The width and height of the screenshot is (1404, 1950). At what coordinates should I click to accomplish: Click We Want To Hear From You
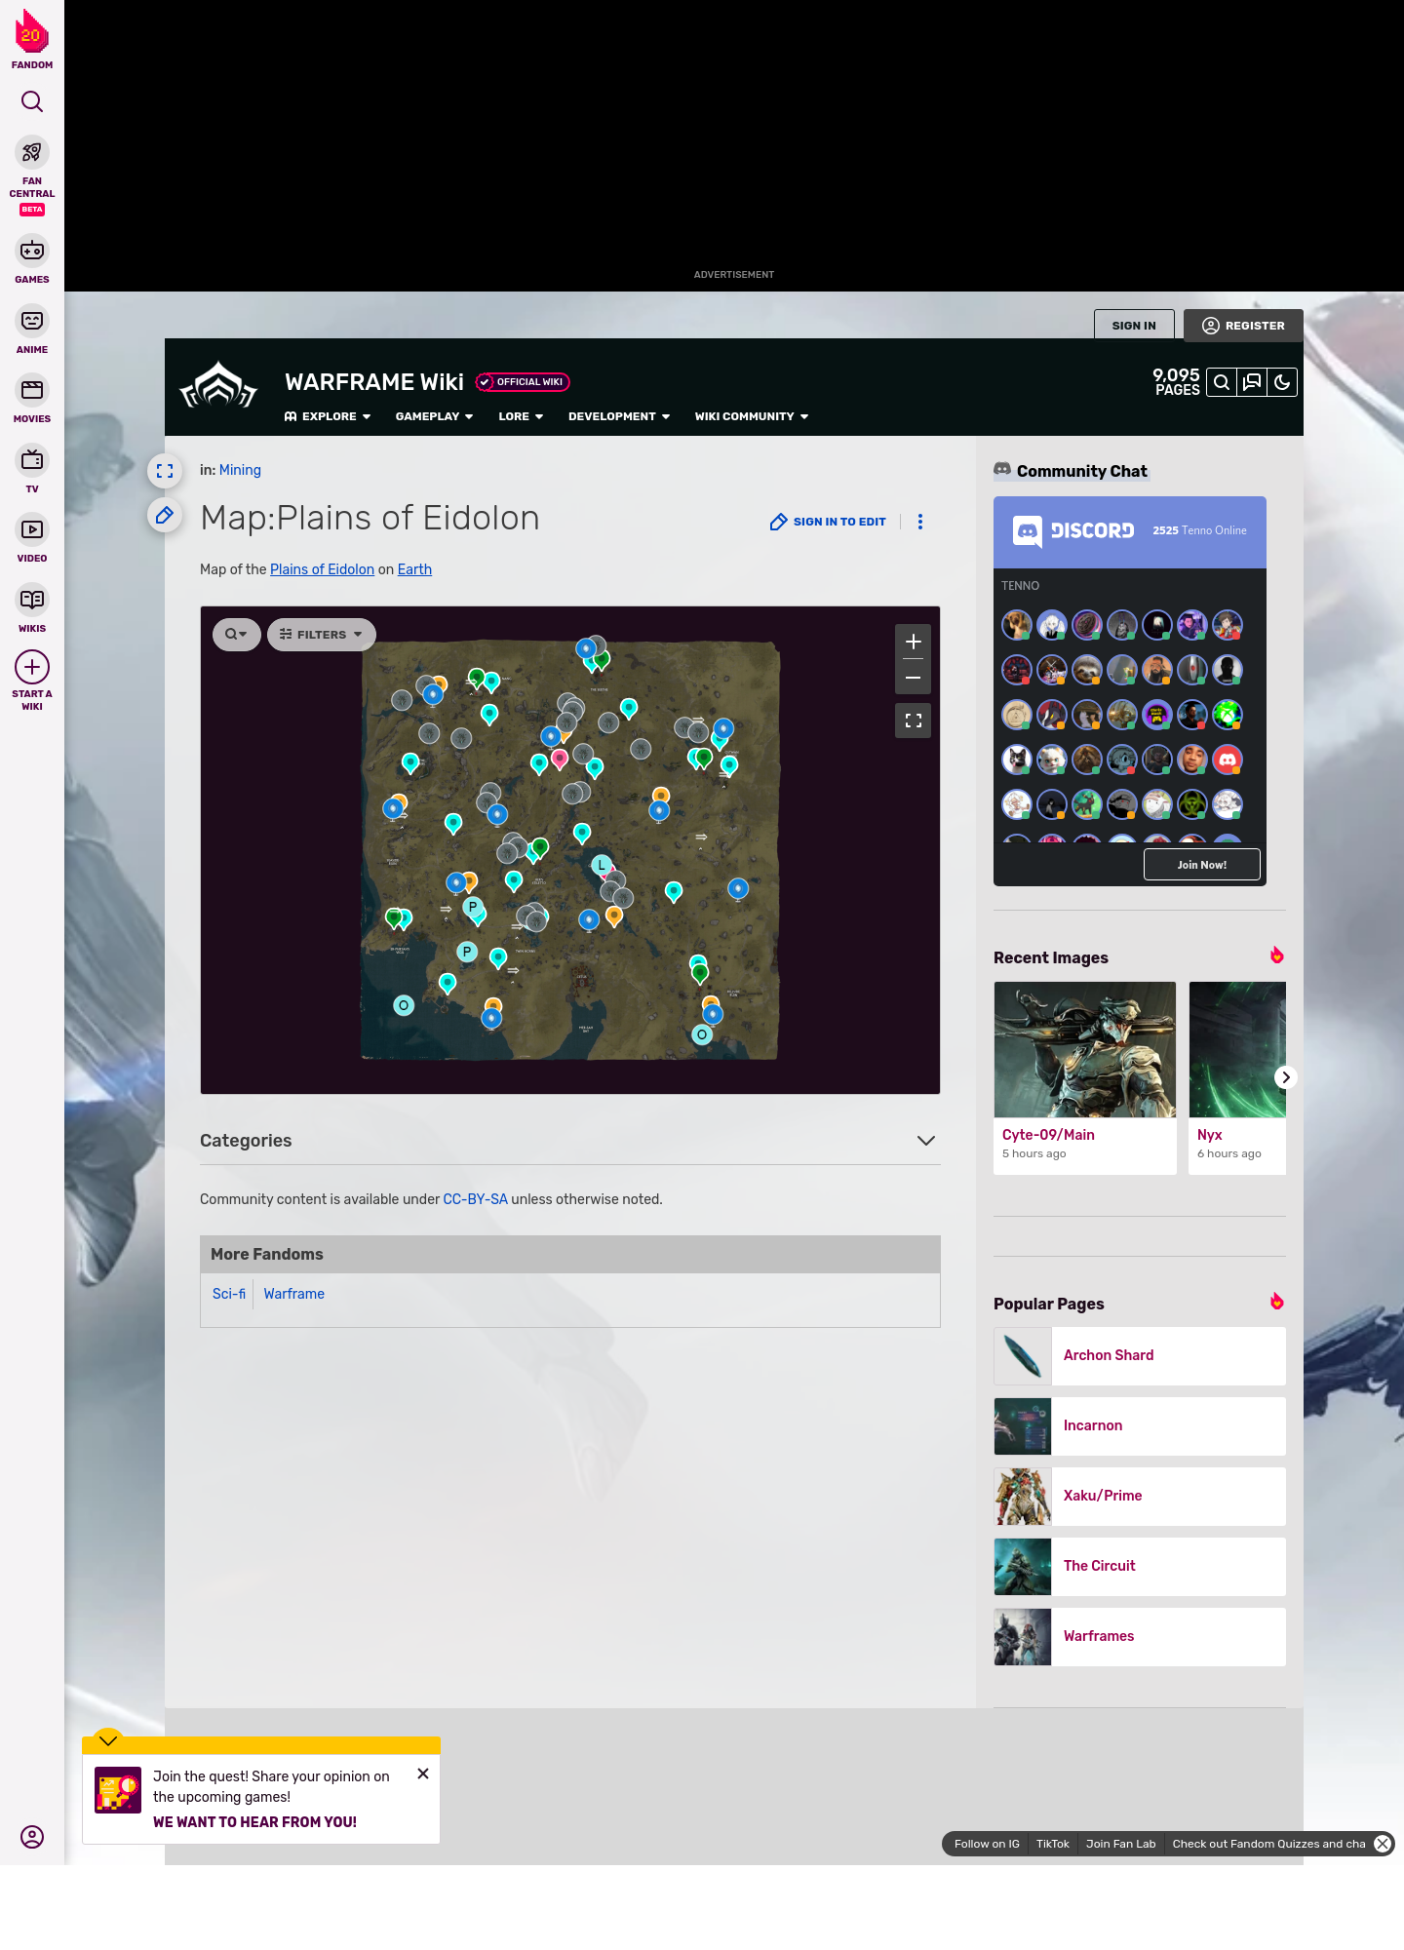(254, 1822)
